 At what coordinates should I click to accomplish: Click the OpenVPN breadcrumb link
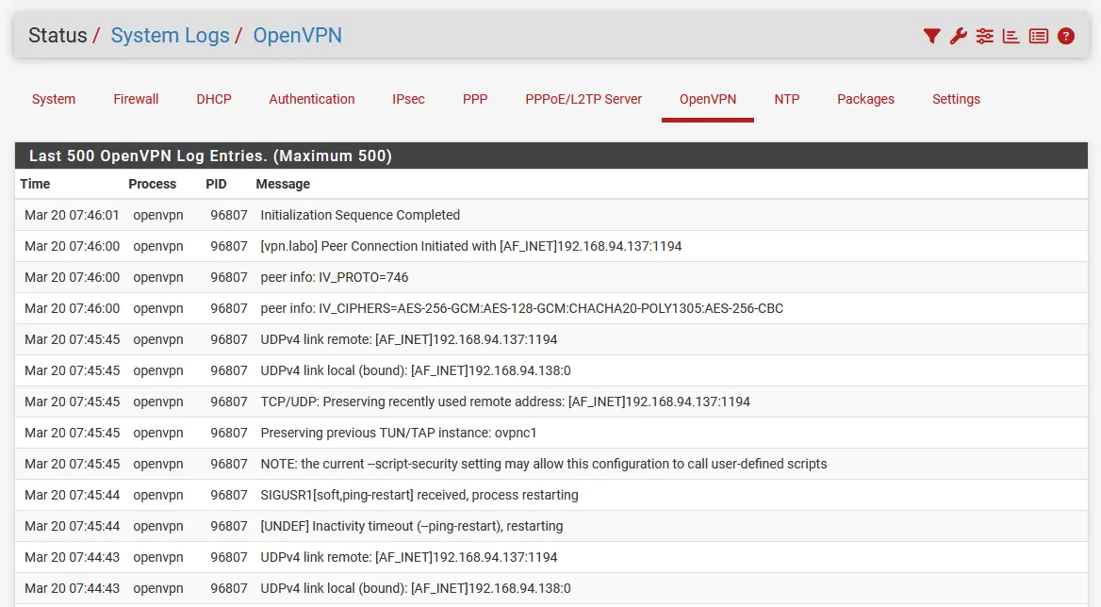pos(297,36)
